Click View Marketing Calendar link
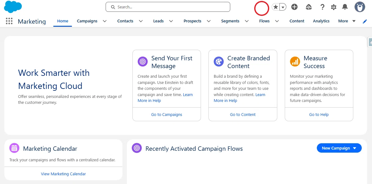The height and width of the screenshot is (184, 372). pos(63,174)
